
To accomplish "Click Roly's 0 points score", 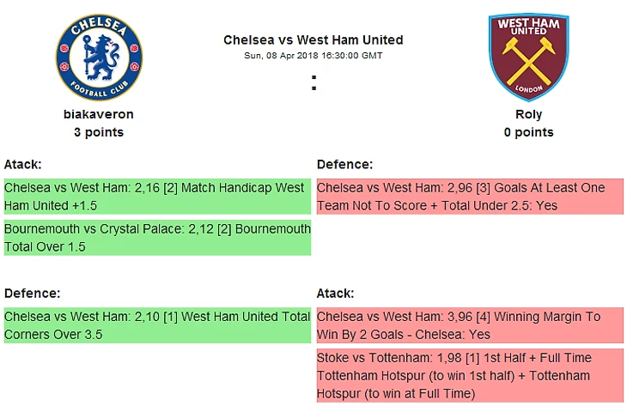I will pyautogui.click(x=528, y=132).
